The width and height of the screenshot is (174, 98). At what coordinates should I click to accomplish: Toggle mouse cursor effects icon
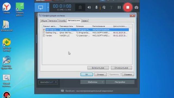point(104,7)
